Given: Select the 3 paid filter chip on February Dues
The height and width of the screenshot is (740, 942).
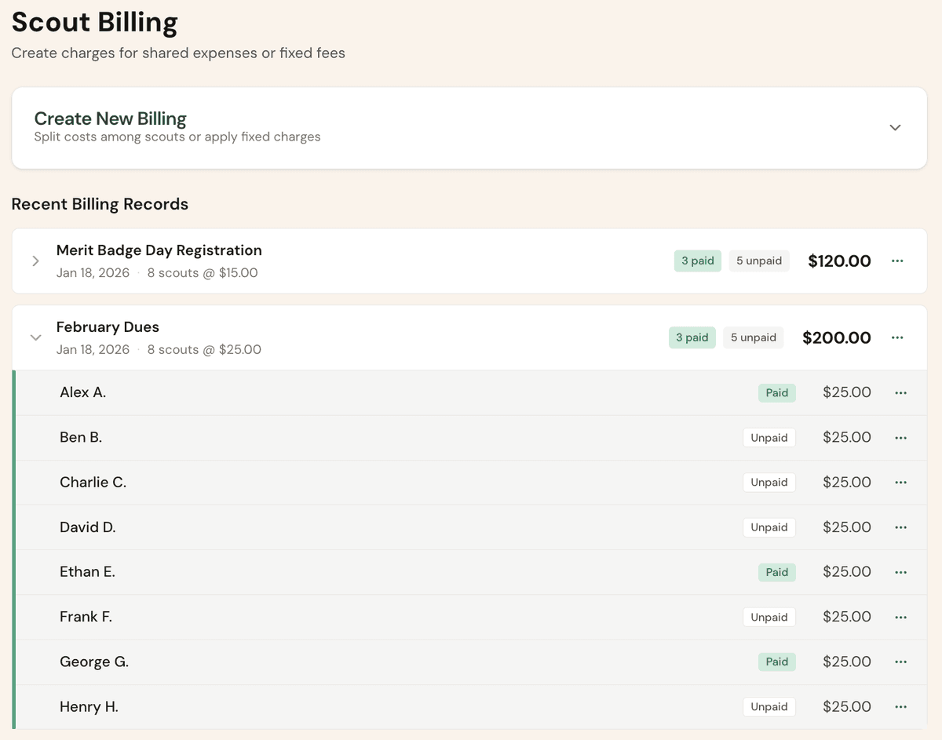Looking at the screenshot, I should click(692, 337).
